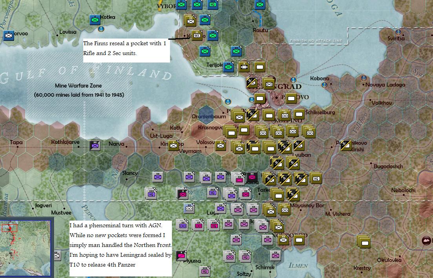Select the olive counter stack west of Okulovka

pyautogui.click(x=364, y=242)
